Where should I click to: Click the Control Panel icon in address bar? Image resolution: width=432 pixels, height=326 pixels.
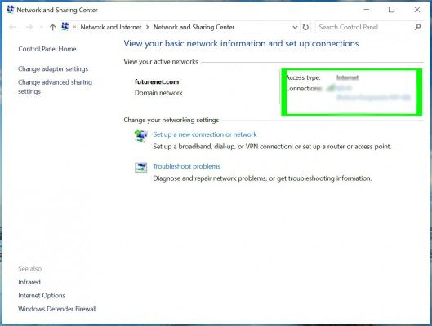65,27
